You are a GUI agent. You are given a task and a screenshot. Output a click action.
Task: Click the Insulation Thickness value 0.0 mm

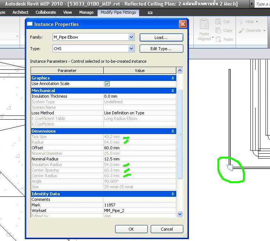140,96
